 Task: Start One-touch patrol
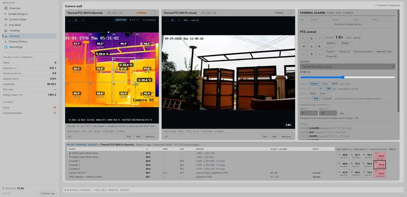pyautogui.click(x=363, y=52)
